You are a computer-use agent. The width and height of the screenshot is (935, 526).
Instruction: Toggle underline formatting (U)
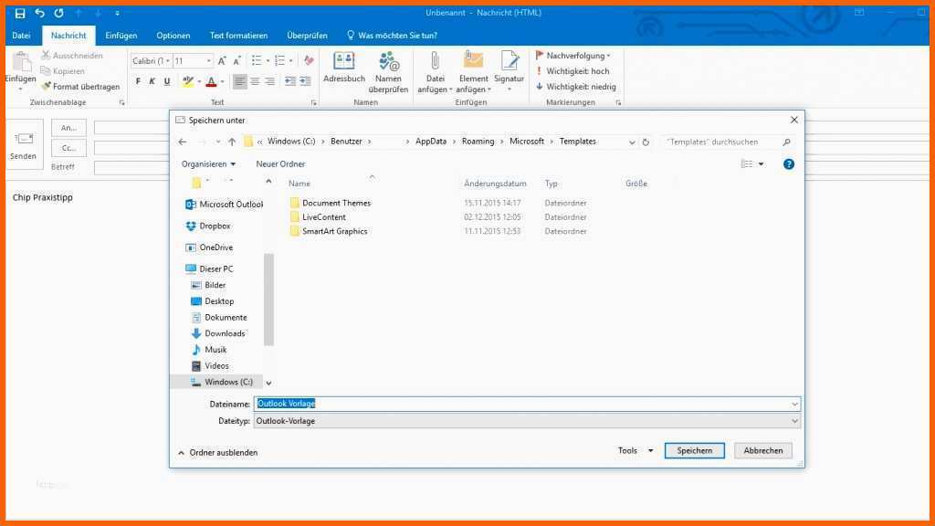tap(167, 81)
